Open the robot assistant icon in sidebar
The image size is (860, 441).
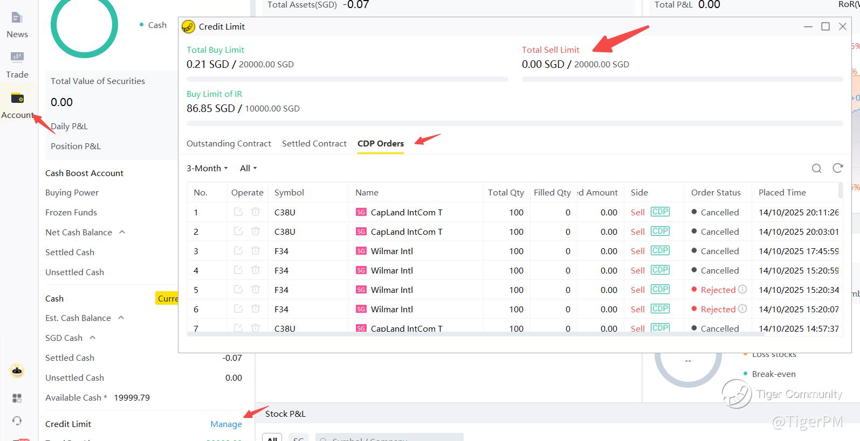17,371
